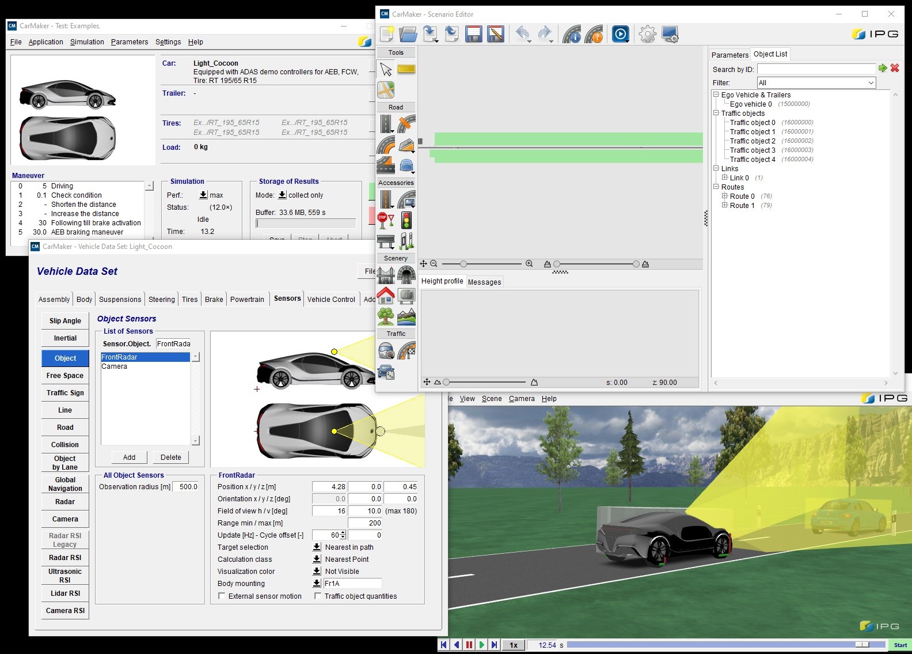
Task: Open a scenario using the blue folder icon
Action: click(x=408, y=34)
